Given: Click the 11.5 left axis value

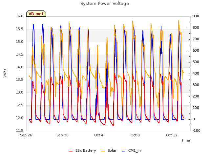Looking at the screenshot, I should [20, 131].
